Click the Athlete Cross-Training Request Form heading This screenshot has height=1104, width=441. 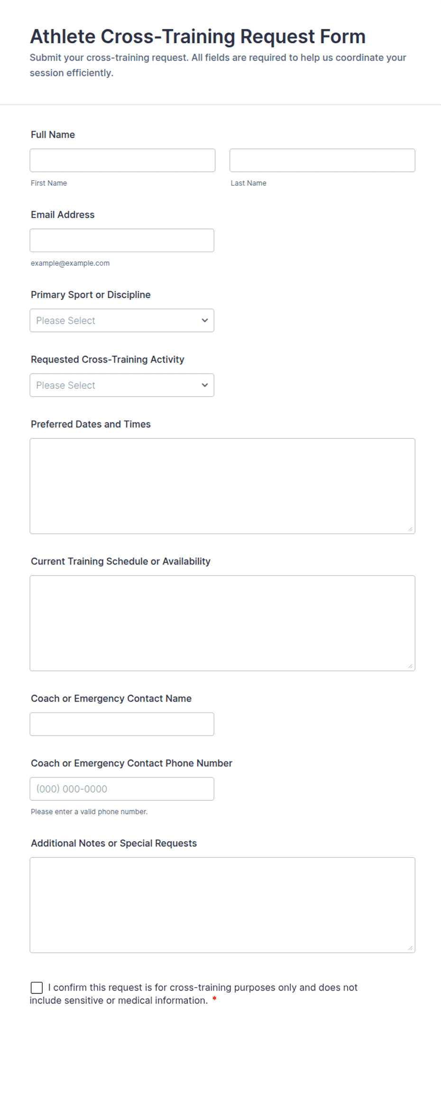pyautogui.click(x=198, y=37)
